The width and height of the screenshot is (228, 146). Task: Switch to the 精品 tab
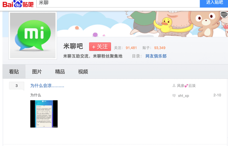pyautogui.click(x=60, y=72)
